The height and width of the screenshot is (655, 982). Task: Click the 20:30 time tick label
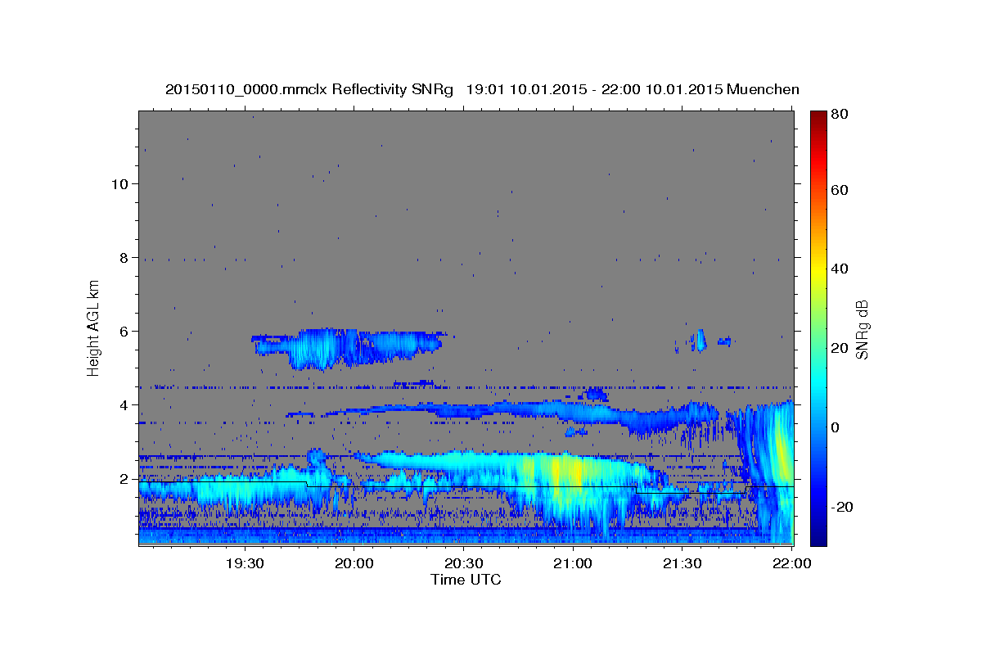(x=463, y=563)
